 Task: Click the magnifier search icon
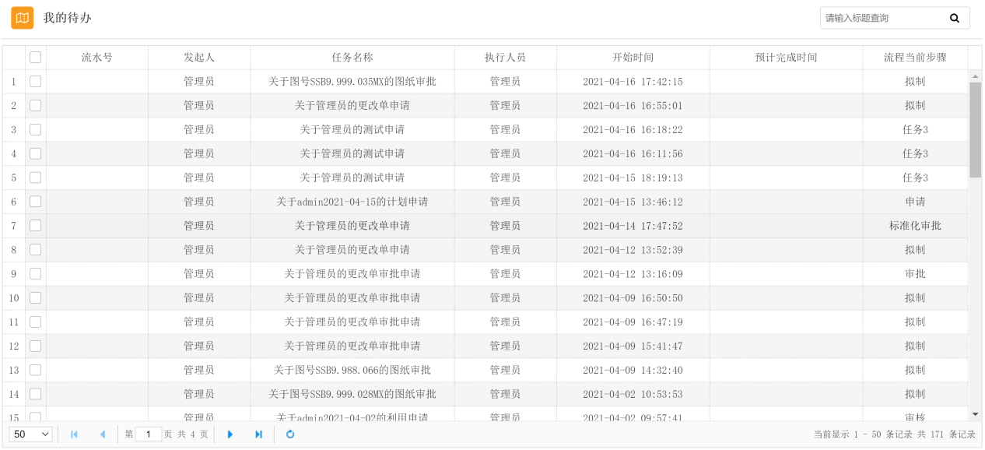(x=955, y=18)
